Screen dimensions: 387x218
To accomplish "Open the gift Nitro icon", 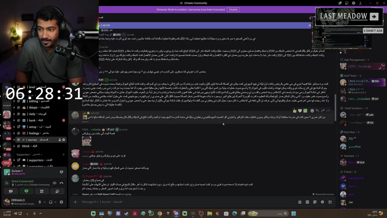I will pos(300,202).
